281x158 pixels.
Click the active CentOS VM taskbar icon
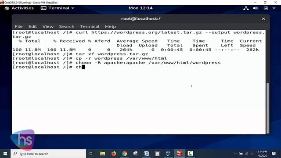(180, 154)
